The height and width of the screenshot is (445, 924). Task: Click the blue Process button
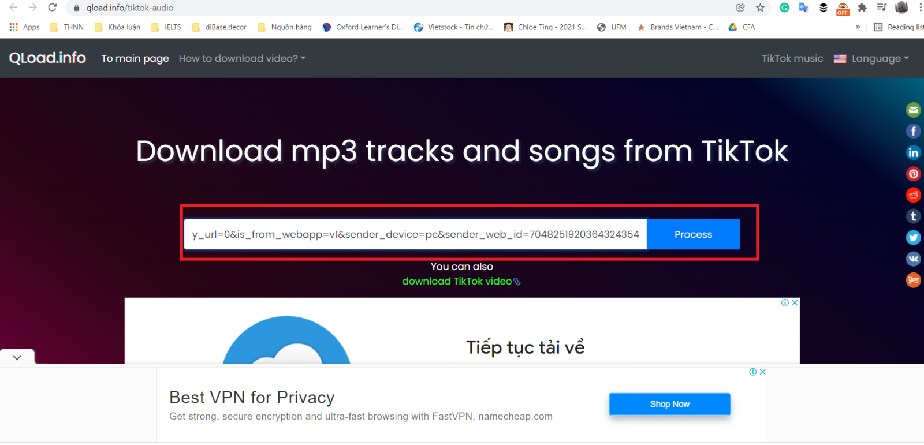click(693, 234)
